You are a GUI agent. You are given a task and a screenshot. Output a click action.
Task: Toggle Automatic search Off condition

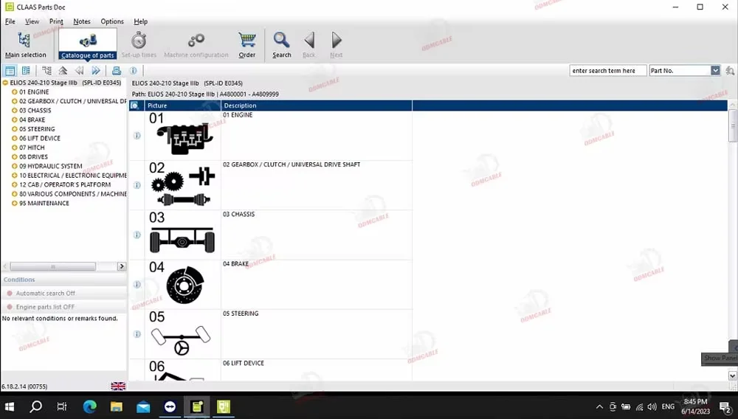(45, 294)
